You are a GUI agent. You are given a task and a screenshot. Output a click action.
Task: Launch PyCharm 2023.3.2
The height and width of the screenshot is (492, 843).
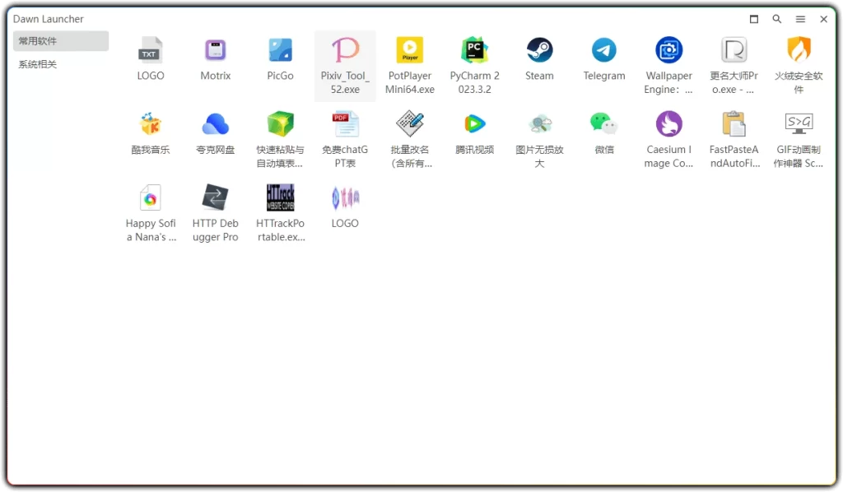(x=474, y=50)
